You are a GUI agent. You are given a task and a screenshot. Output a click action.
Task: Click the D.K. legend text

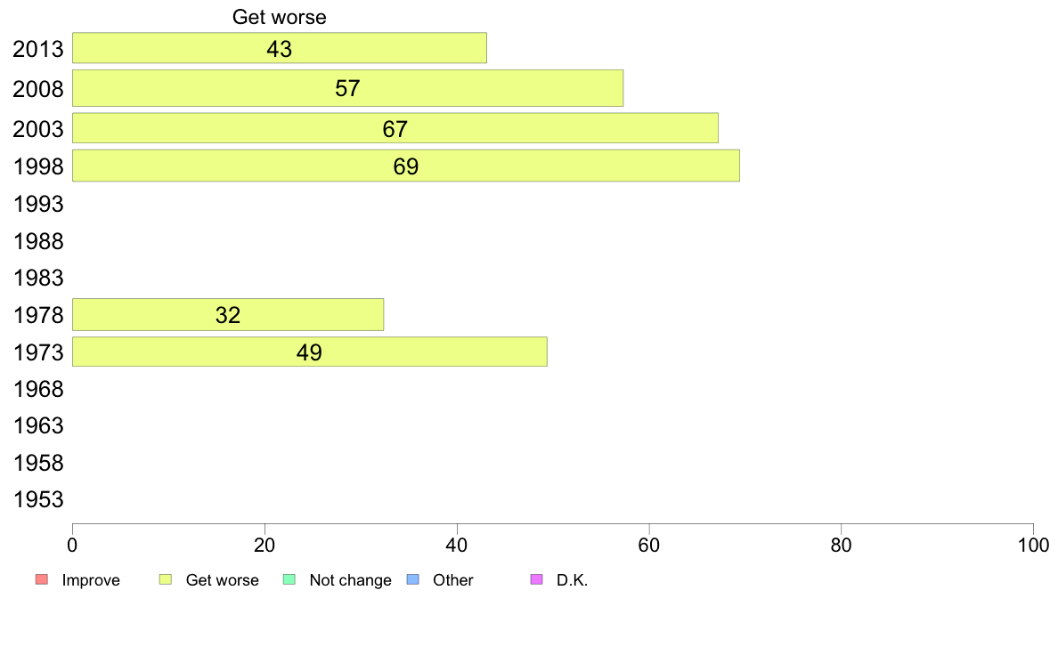(x=572, y=580)
